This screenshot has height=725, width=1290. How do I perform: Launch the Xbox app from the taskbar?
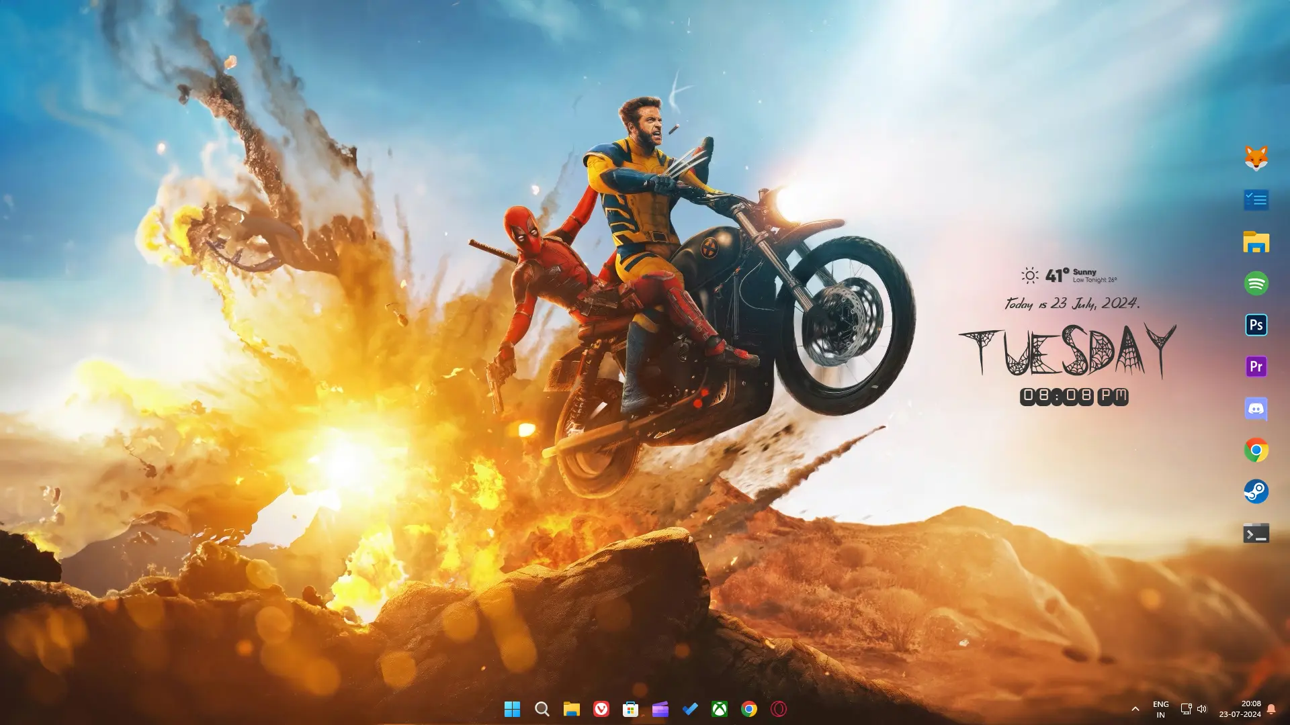pyautogui.click(x=720, y=709)
